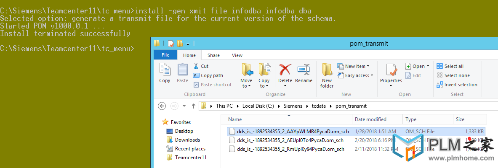Click Invert selection
Image resolution: width=498 pixels, height=168 pixels.
tap(457, 85)
